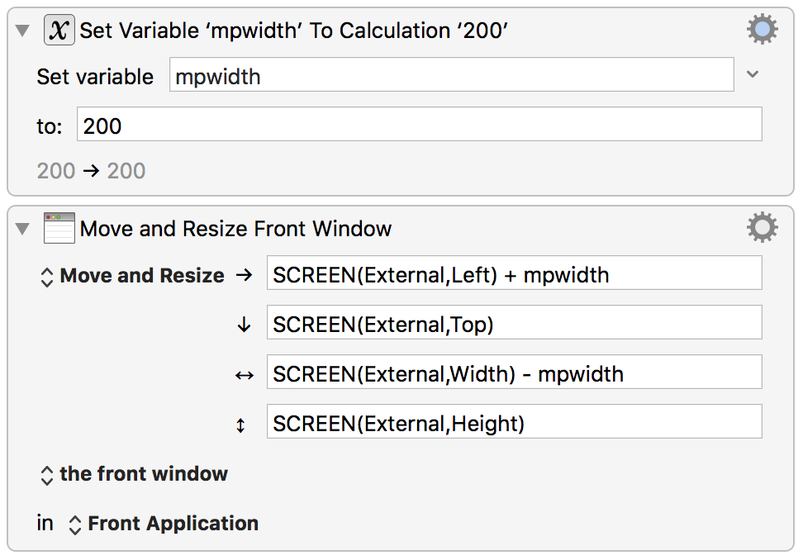Click the SCREEN(External,Width) - mpwidth field

[514, 373]
